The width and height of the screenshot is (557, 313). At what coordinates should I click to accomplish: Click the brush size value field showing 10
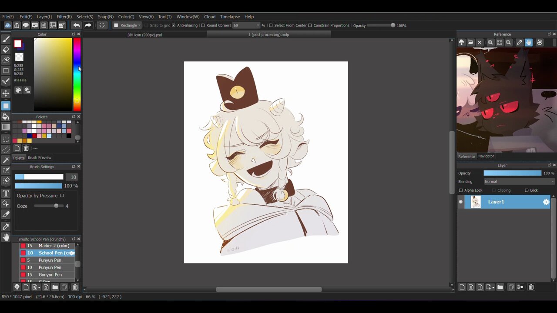click(x=71, y=177)
